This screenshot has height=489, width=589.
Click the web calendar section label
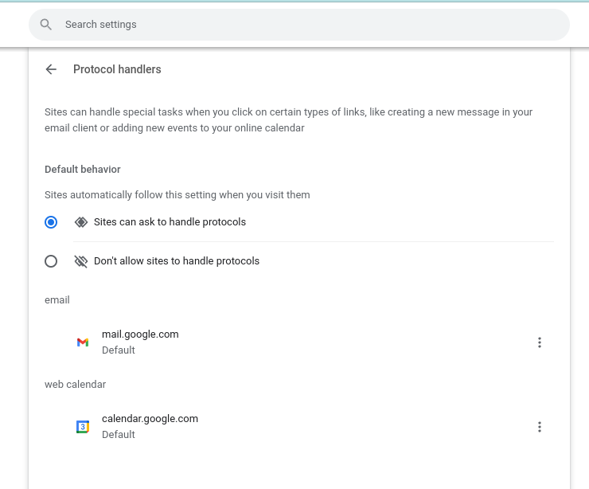pyautogui.click(x=75, y=385)
